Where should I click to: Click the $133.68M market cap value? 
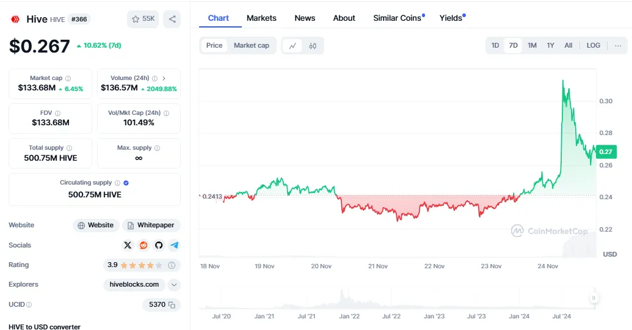click(37, 88)
